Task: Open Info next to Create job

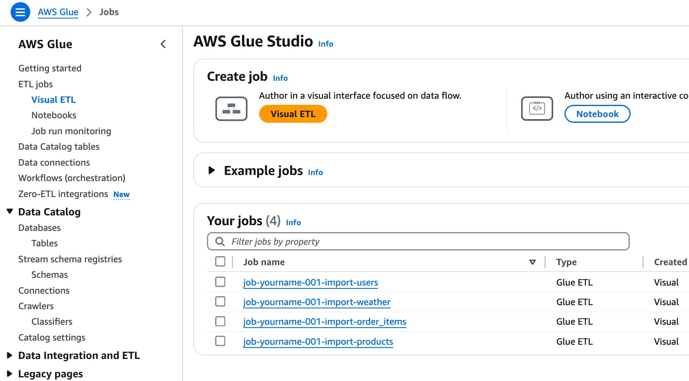Action: click(280, 78)
